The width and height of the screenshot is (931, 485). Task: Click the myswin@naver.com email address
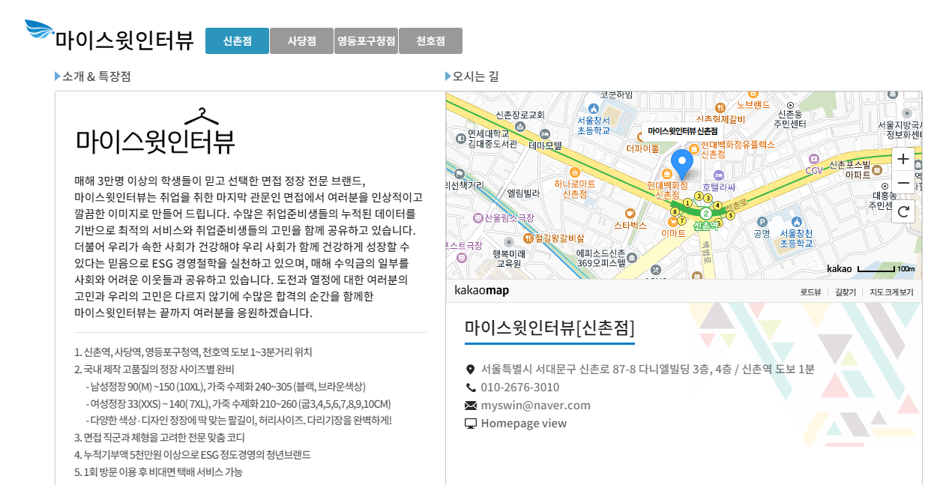point(536,406)
